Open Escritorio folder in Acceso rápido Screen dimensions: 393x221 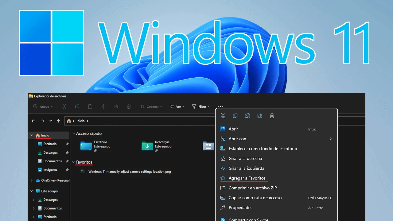(x=95, y=146)
